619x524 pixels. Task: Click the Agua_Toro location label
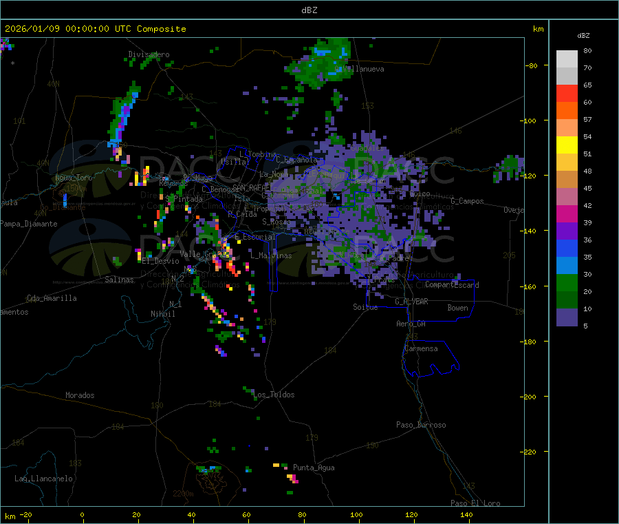pyautogui.click(x=74, y=178)
